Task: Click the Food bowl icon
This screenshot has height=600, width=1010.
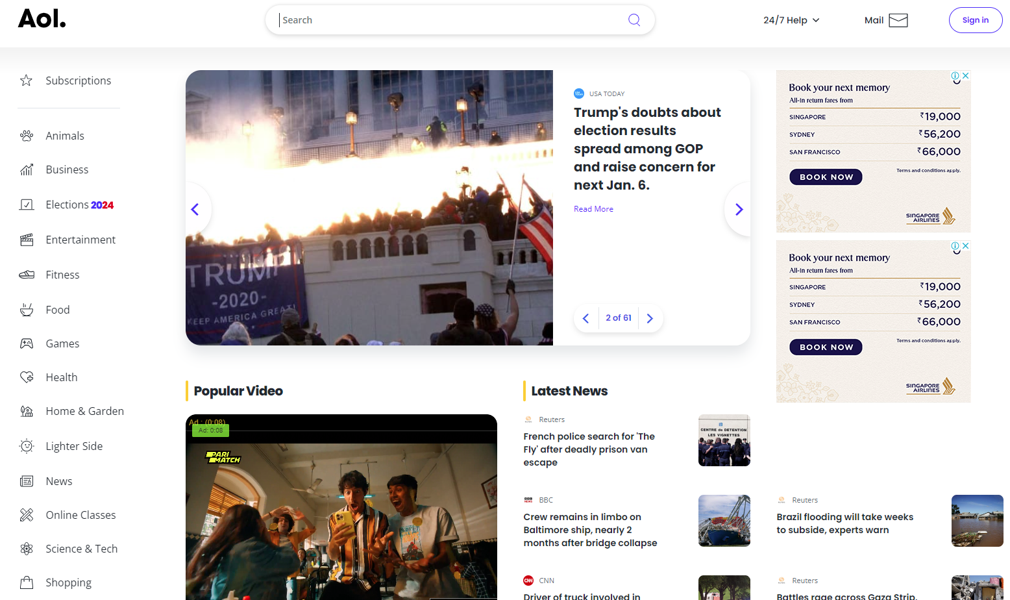Action: pyautogui.click(x=26, y=310)
